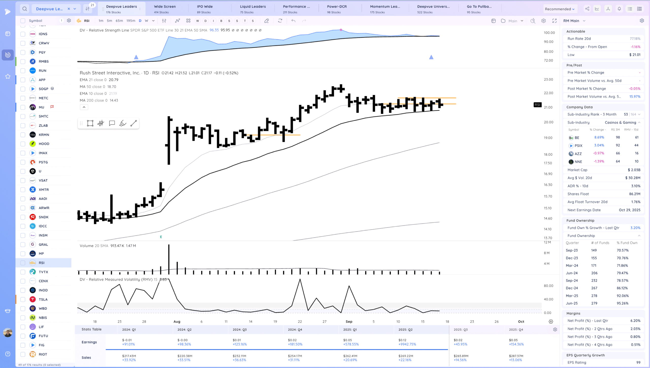Viewport: 650px width, 368px height.
Task: Select the W weekly timeframe button
Action: click(x=146, y=21)
